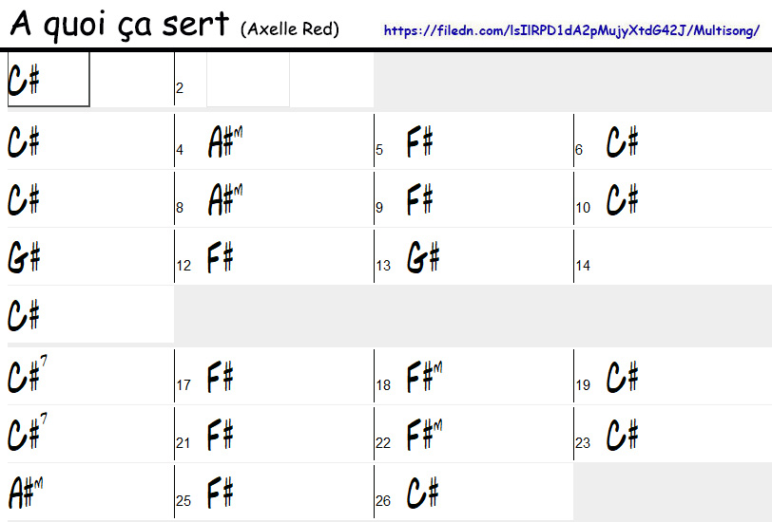The image size is (772, 522).
Task: Click the F# chord in measure 25
Action: click(x=221, y=494)
